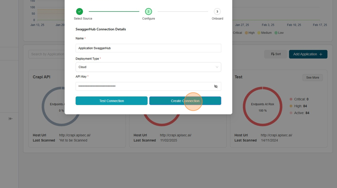Click the Test card's Host Url link
This screenshot has width=337, height=188.
pos(276,135)
